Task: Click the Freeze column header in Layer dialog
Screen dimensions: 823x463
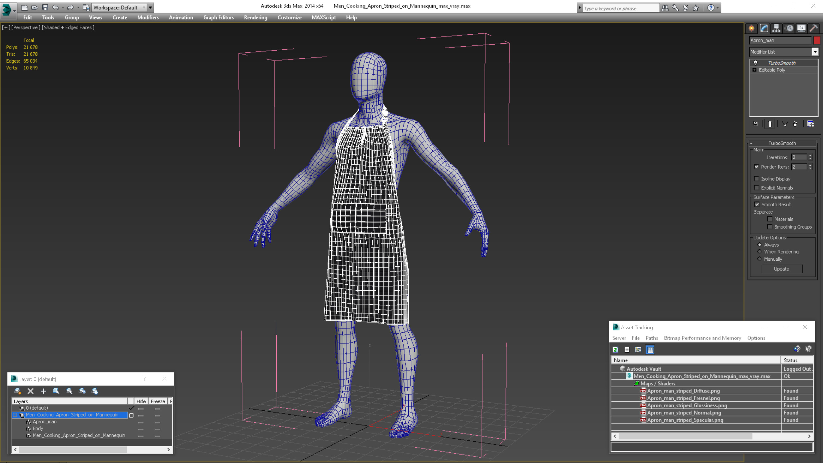Action: pos(158,401)
